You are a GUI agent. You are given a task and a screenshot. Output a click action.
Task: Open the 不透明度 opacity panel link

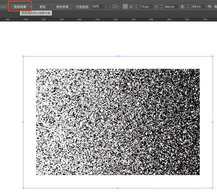pos(82,7)
